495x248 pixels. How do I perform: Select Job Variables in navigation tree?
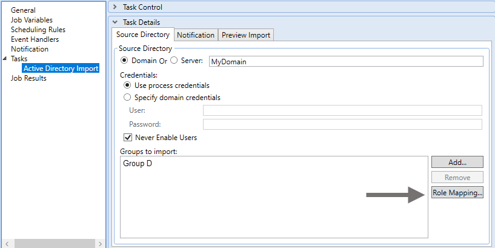[30, 20]
